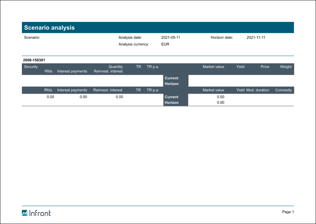Select the analysis date value 2021-05-11

pyautogui.click(x=171, y=37)
